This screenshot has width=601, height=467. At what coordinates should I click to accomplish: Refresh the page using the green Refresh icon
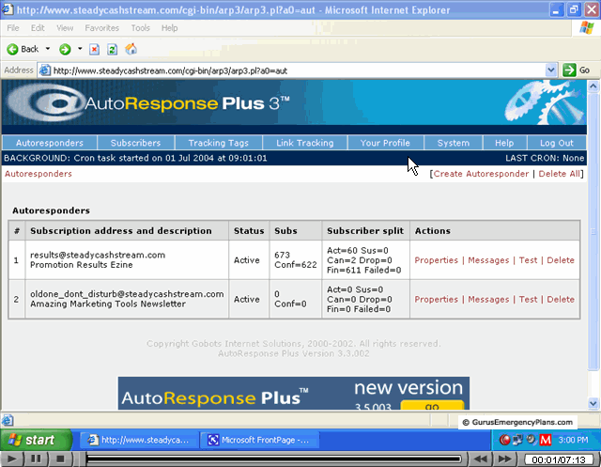pyautogui.click(x=112, y=50)
